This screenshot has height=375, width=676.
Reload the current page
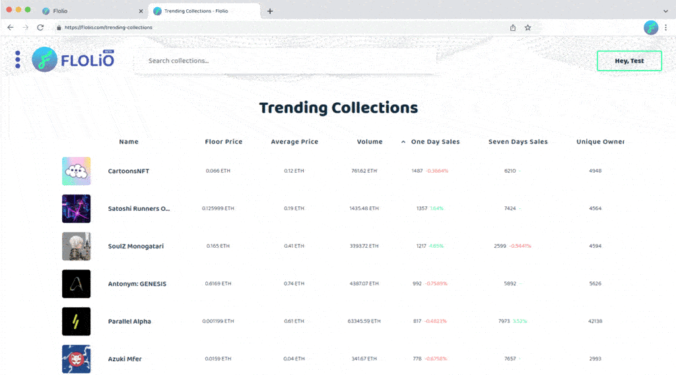click(40, 28)
